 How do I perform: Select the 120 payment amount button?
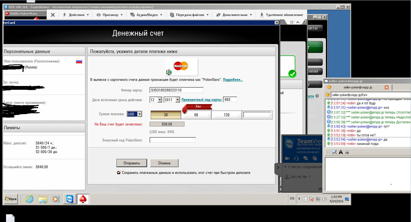(x=226, y=115)
